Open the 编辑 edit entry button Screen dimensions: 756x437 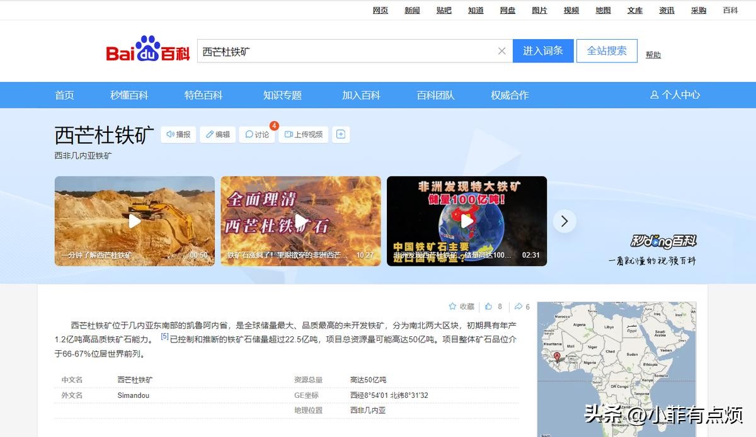(217, 134)
